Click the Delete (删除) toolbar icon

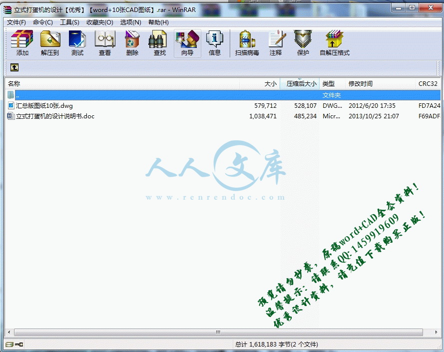coord(132,43)
